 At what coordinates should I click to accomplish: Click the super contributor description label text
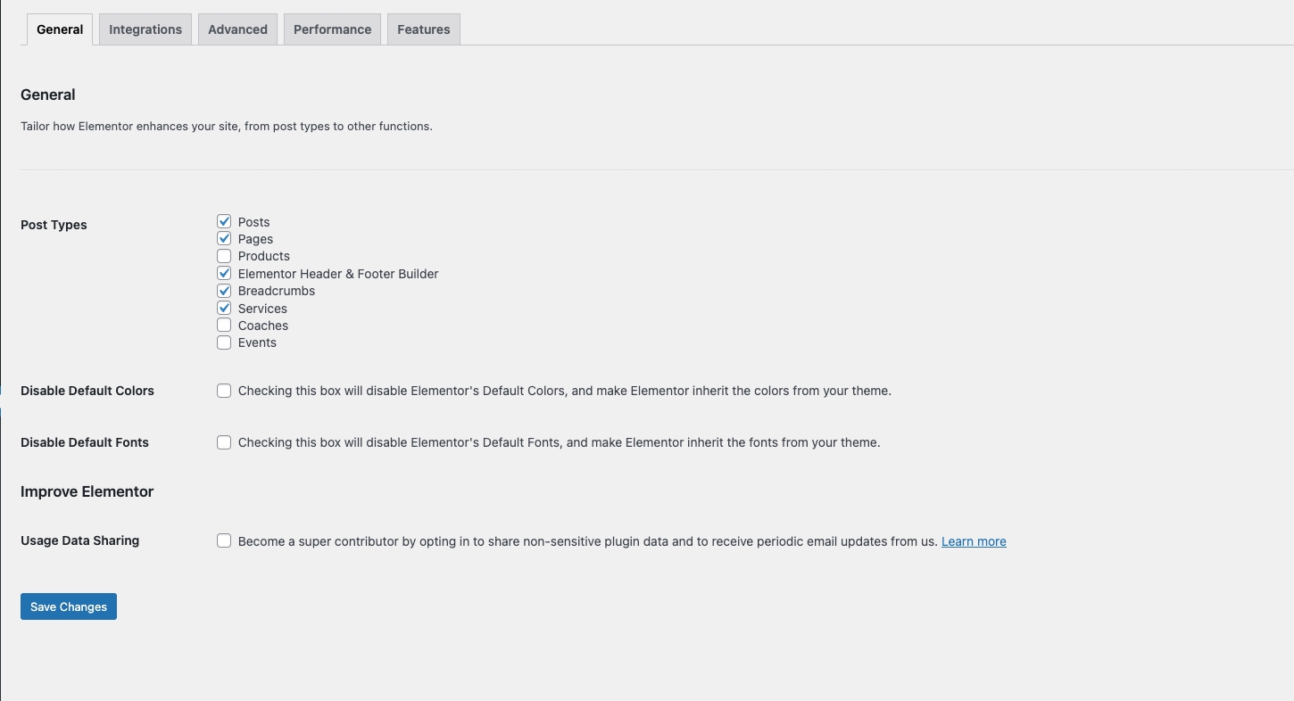coord(587,541)
